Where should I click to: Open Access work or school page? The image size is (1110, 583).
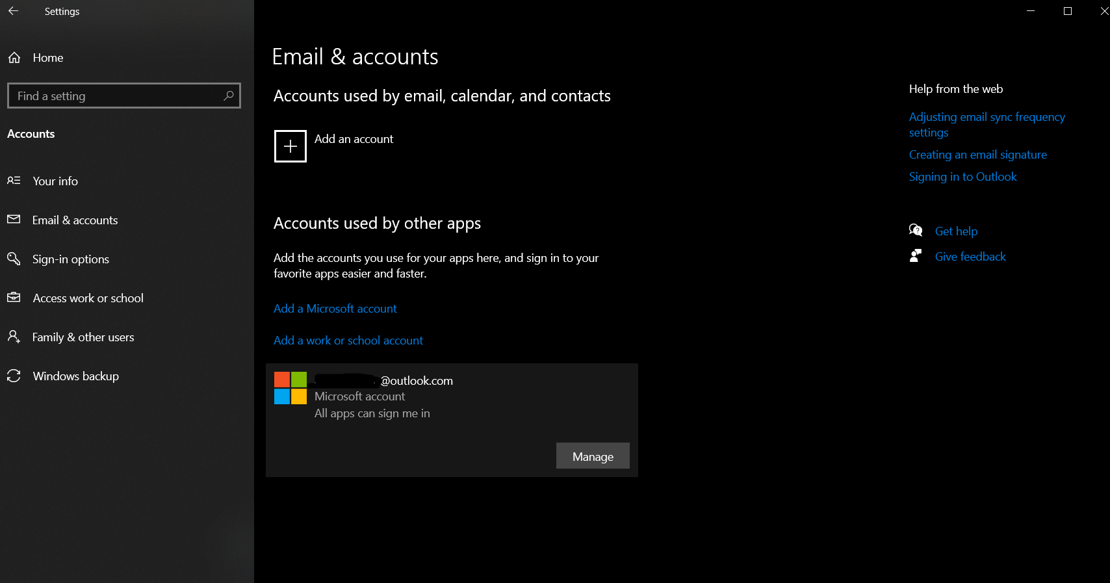(88, 298)
